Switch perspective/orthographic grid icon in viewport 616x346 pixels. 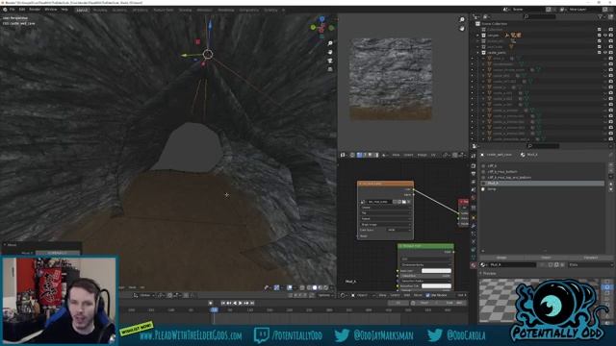330,69
